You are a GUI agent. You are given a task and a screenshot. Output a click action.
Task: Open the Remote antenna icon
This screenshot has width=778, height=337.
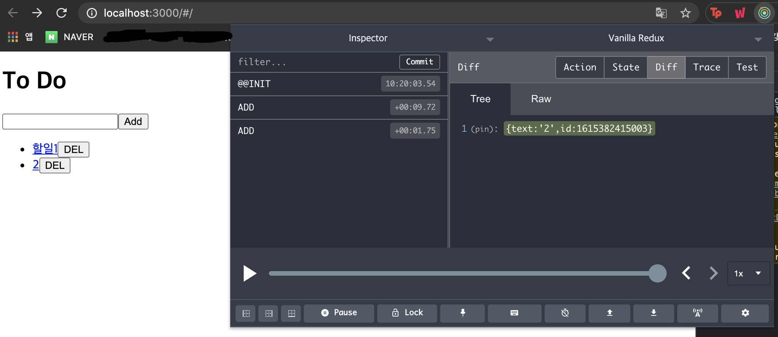(x=697, y=313)
